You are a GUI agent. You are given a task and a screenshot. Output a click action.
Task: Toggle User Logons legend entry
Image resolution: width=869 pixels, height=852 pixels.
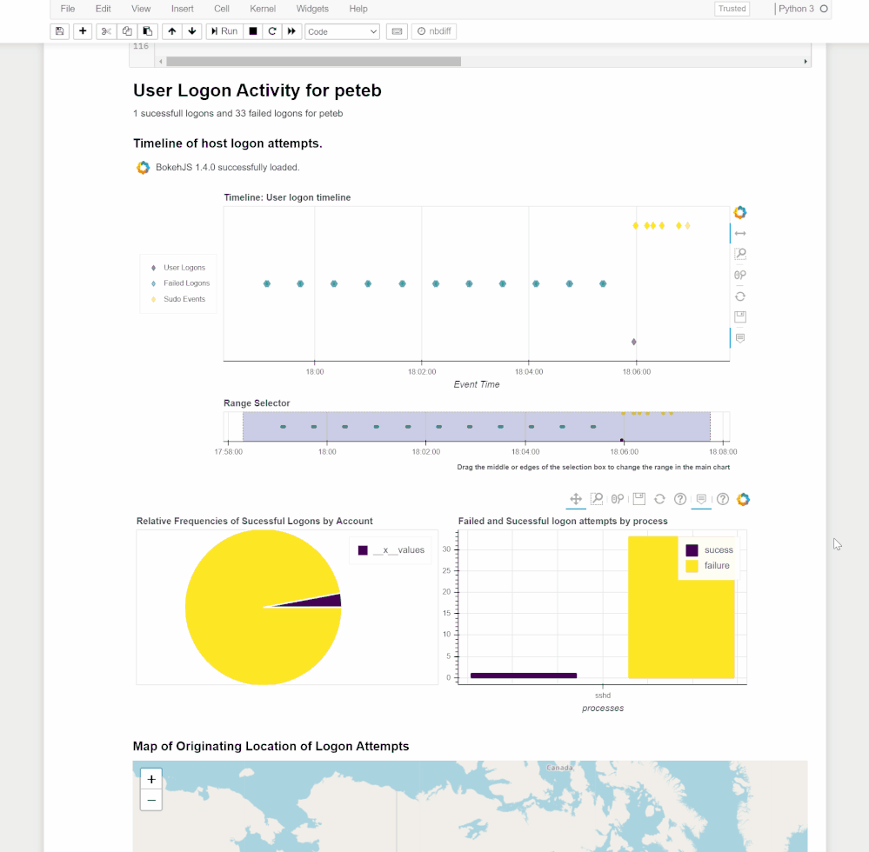pos(178,268)
